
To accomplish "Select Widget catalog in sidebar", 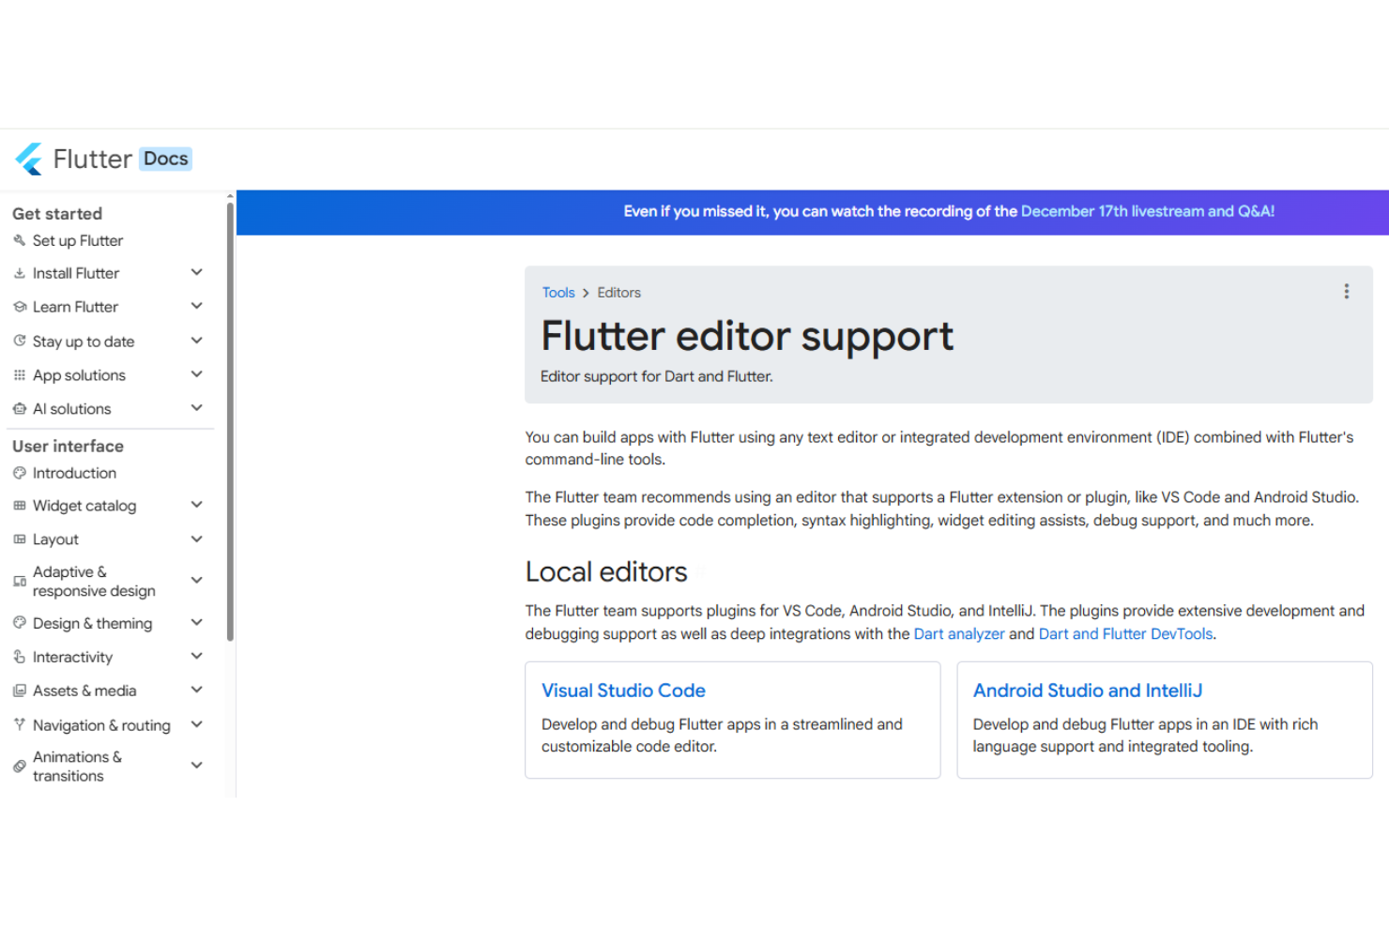I will click(84, 506).
